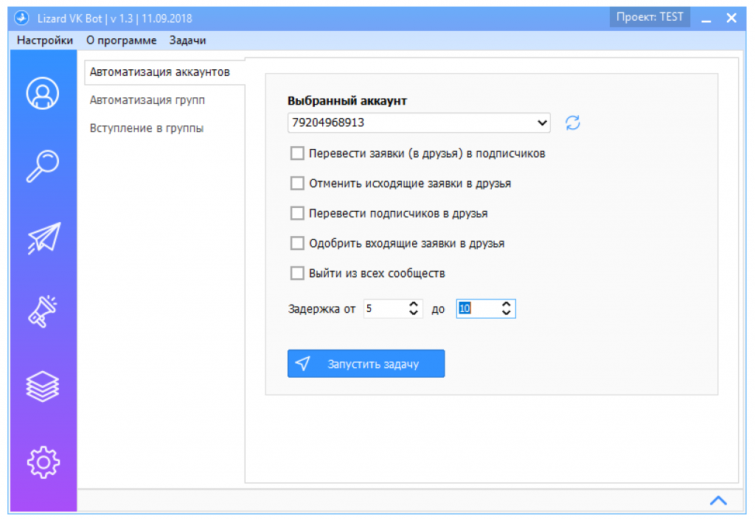Minimize the Lizard VK Bot window
This screenshot has height=520, width=755.
pos(706,18)
